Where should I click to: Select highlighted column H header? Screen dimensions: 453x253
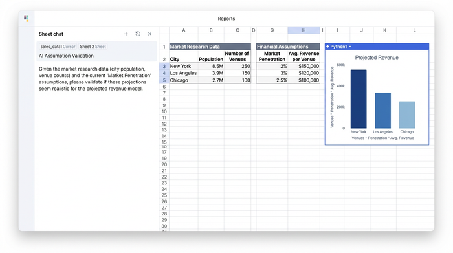tap(304, 30)
